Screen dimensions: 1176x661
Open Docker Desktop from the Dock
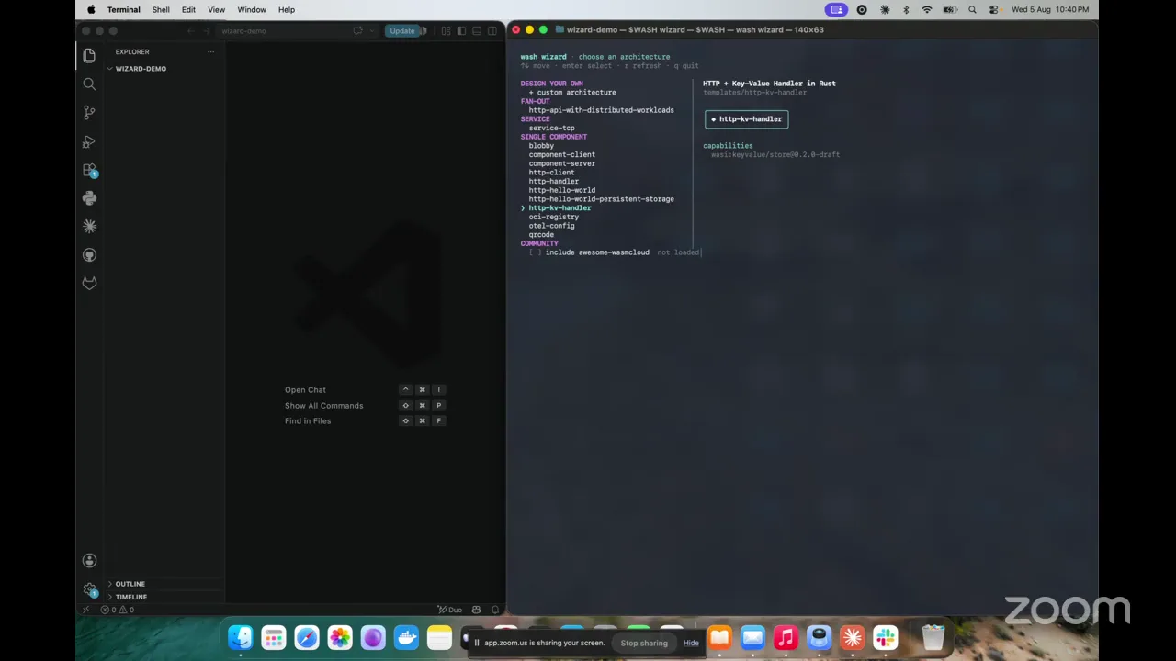[x=406, y=637]
